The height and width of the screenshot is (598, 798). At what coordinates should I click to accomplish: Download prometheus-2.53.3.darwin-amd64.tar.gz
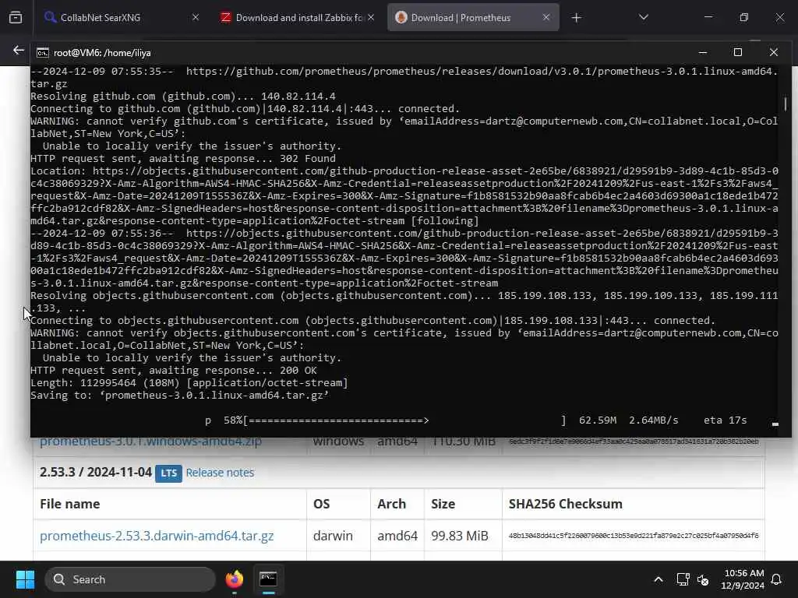157,536
